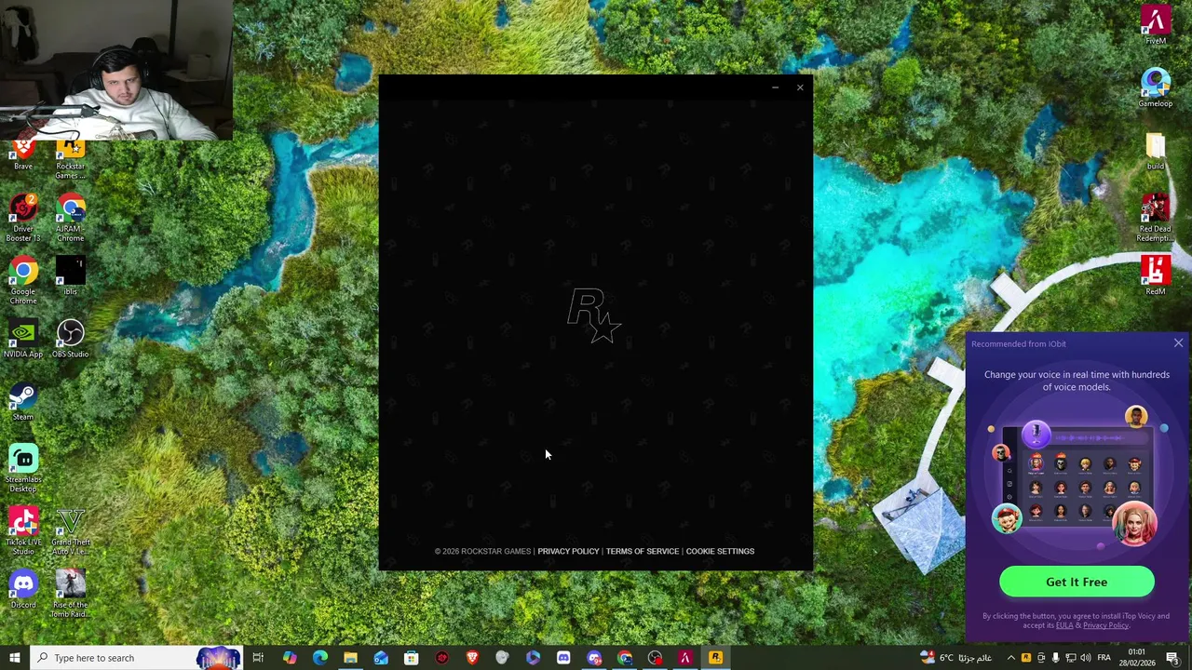
Task: Minimize the Rockstar launcher window
Action: 775,87
